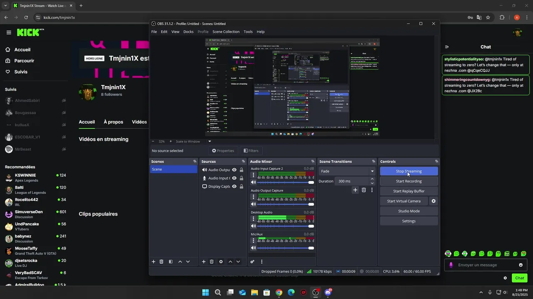Mute the Desktop Audio channel
The width and height of the screenshot is (533, 299).
(253, 226)
